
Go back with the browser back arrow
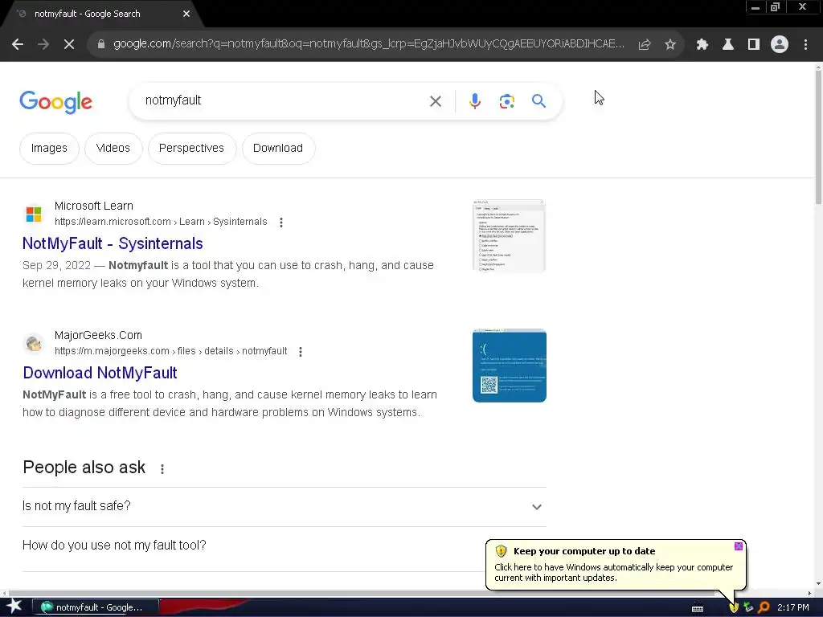coord(18,45)
